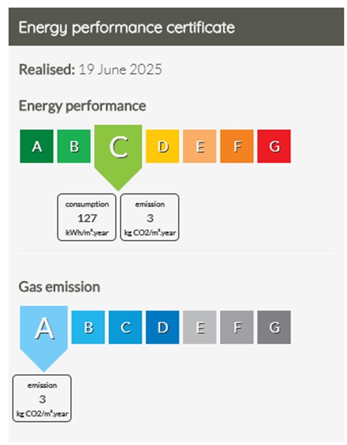
Task: Click the dark green A energy rating box
Action: (x=37, y=146)
